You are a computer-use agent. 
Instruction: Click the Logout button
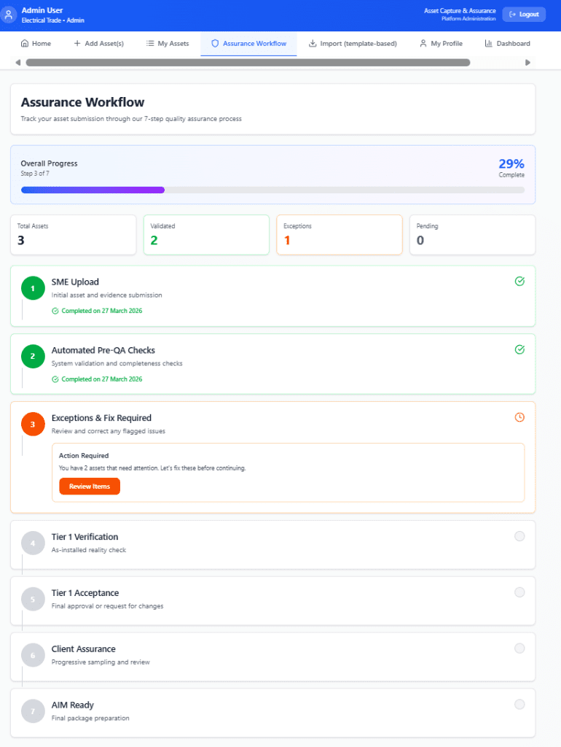point(524,15)
